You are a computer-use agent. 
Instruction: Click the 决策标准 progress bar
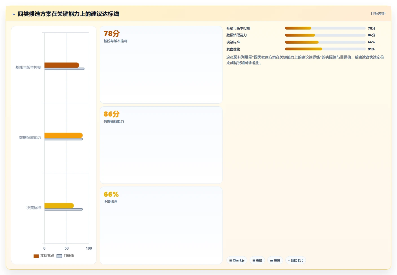[x=325, y=42]
